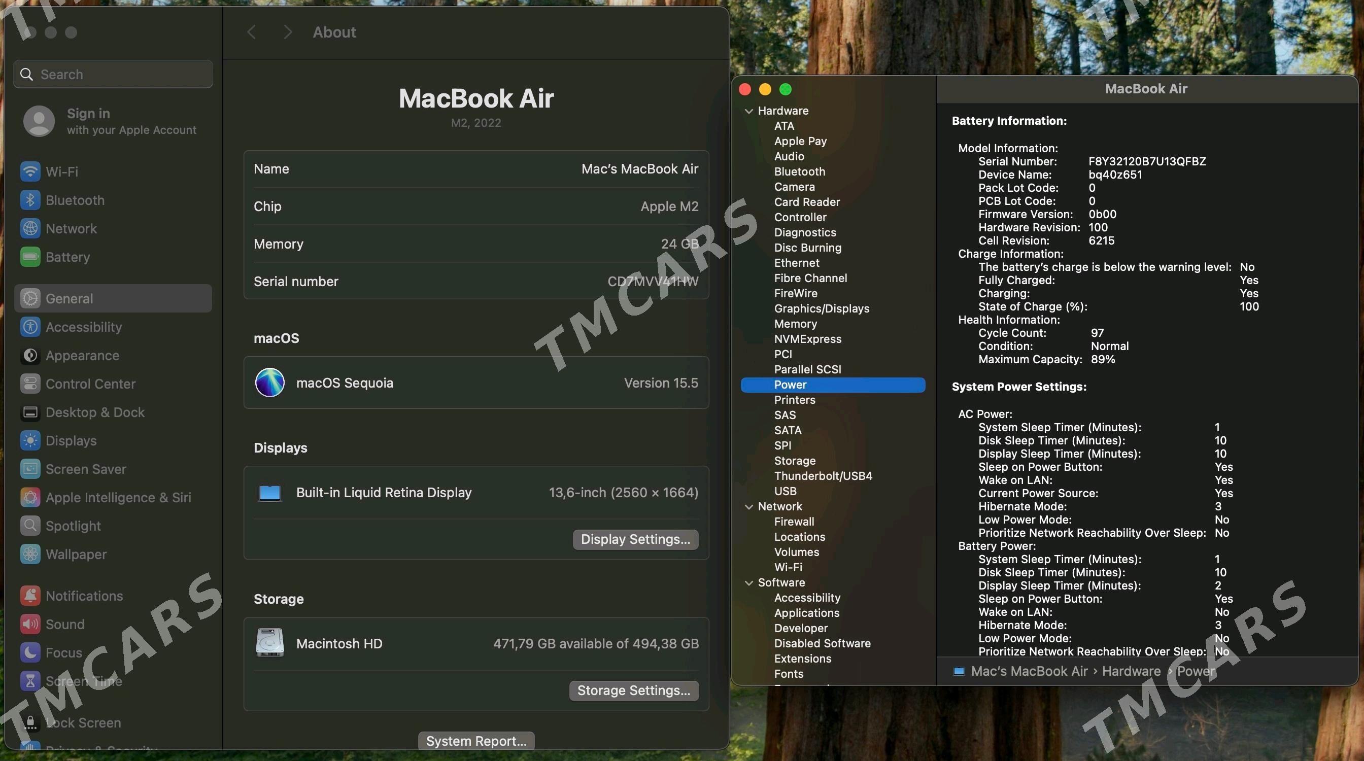Open Apple Intelligence & Siri icon
1364x761 pixels.
(30, 498)
